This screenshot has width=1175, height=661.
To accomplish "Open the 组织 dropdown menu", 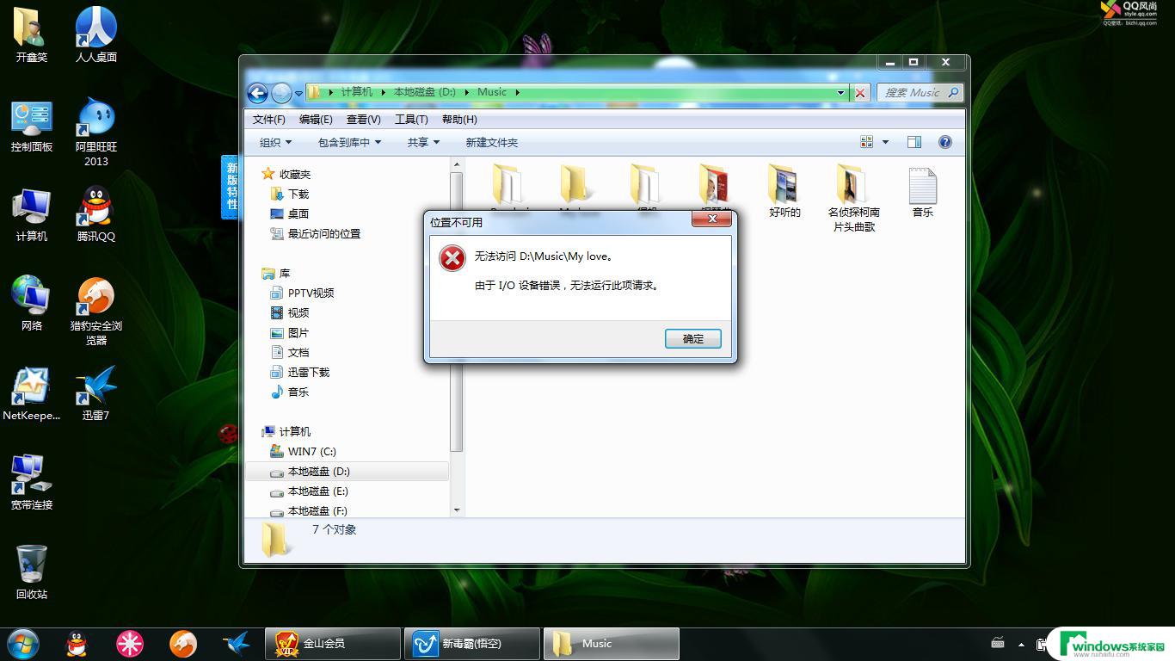I will point(275,143).
